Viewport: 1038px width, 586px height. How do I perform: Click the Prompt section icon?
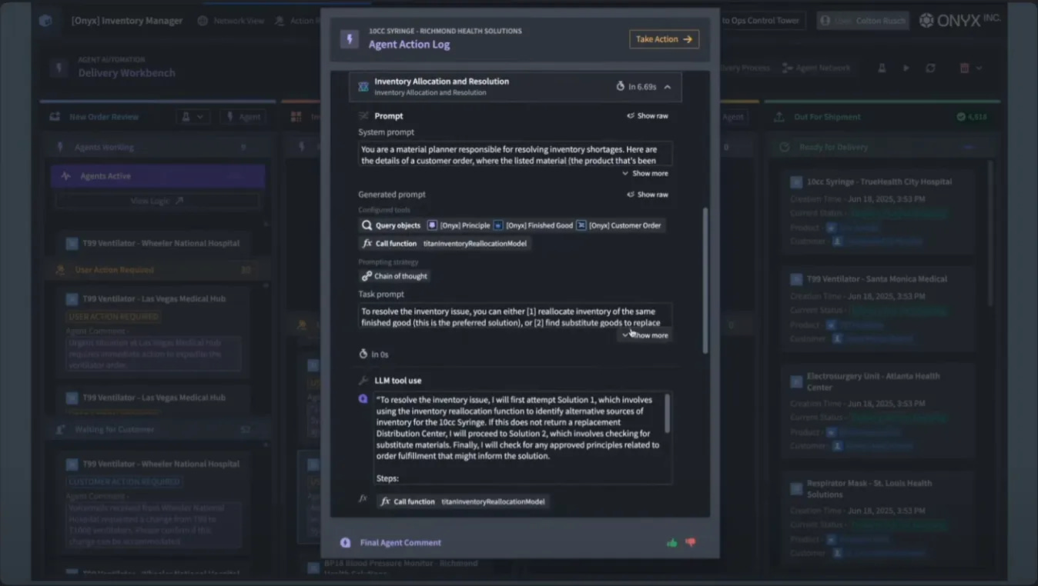(363, 116)
